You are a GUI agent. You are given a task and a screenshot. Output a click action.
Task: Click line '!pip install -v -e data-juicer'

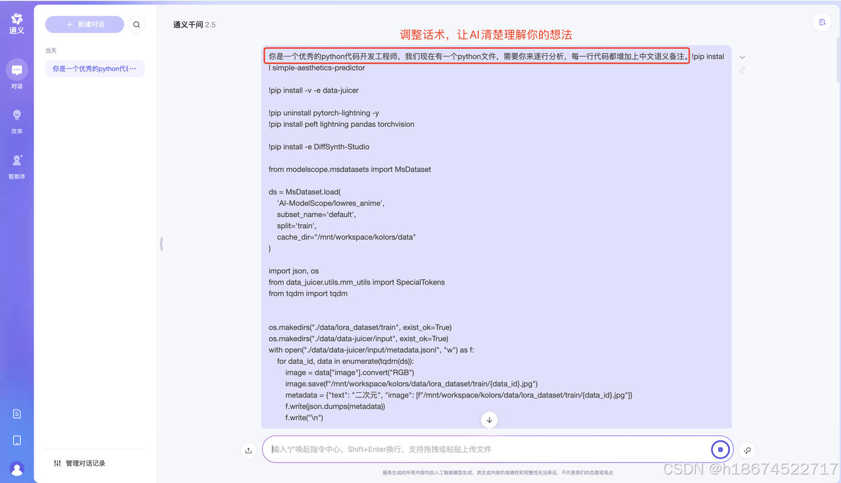pos(313,90)
